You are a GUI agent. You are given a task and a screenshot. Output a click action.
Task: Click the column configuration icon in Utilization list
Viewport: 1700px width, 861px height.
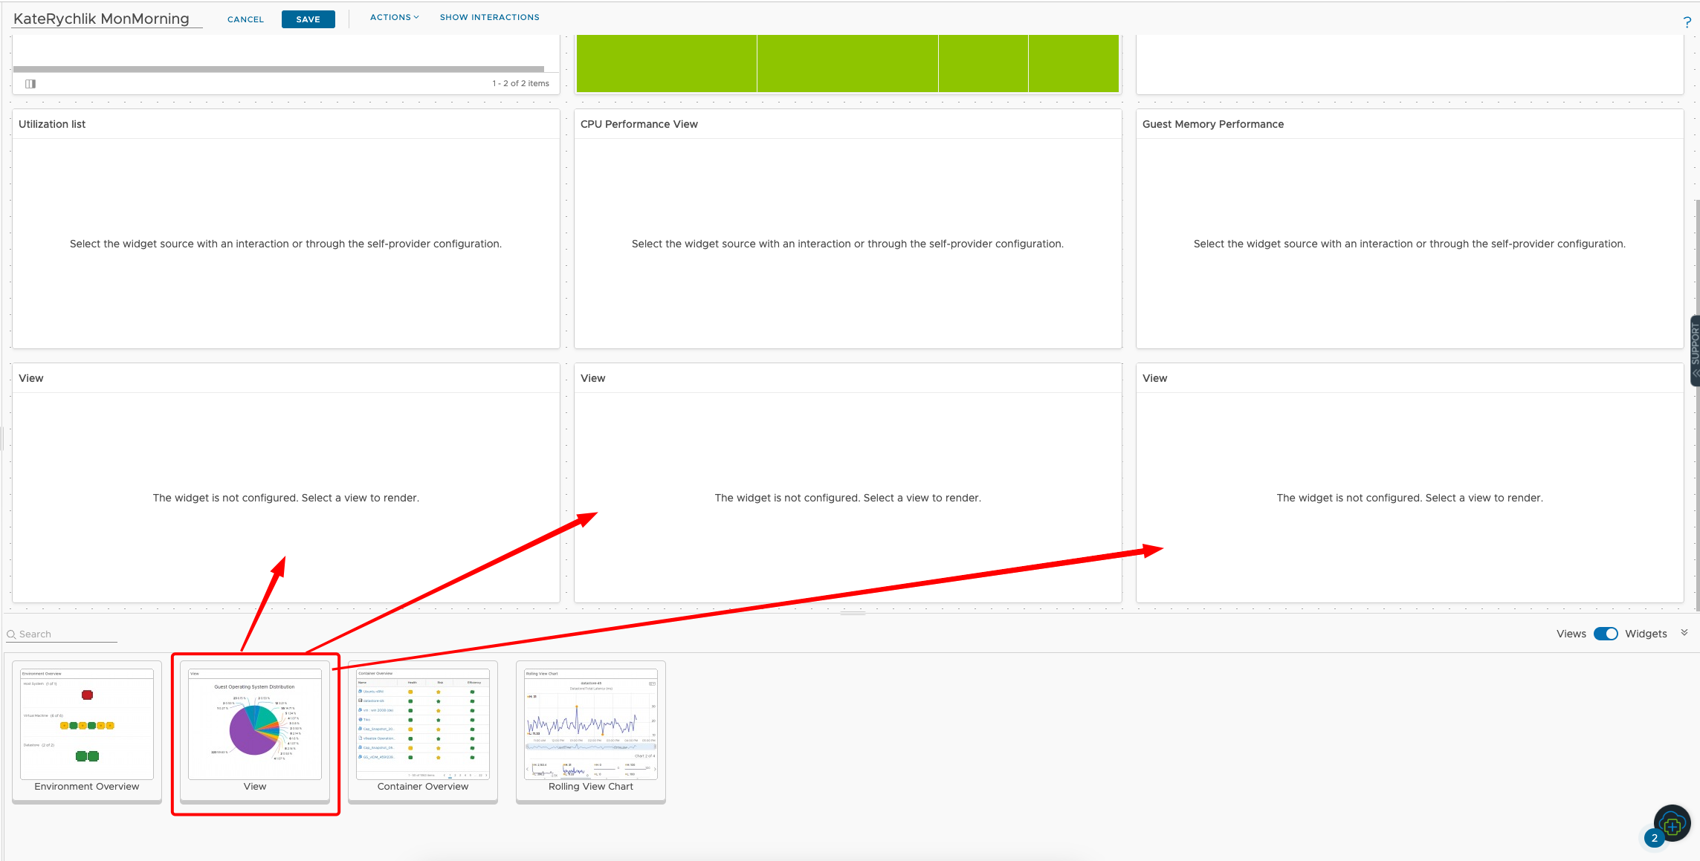tap(30, 83)
